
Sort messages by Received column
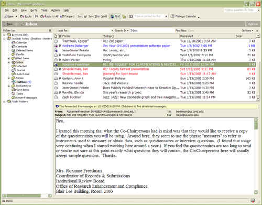click(x=206, y=36)
